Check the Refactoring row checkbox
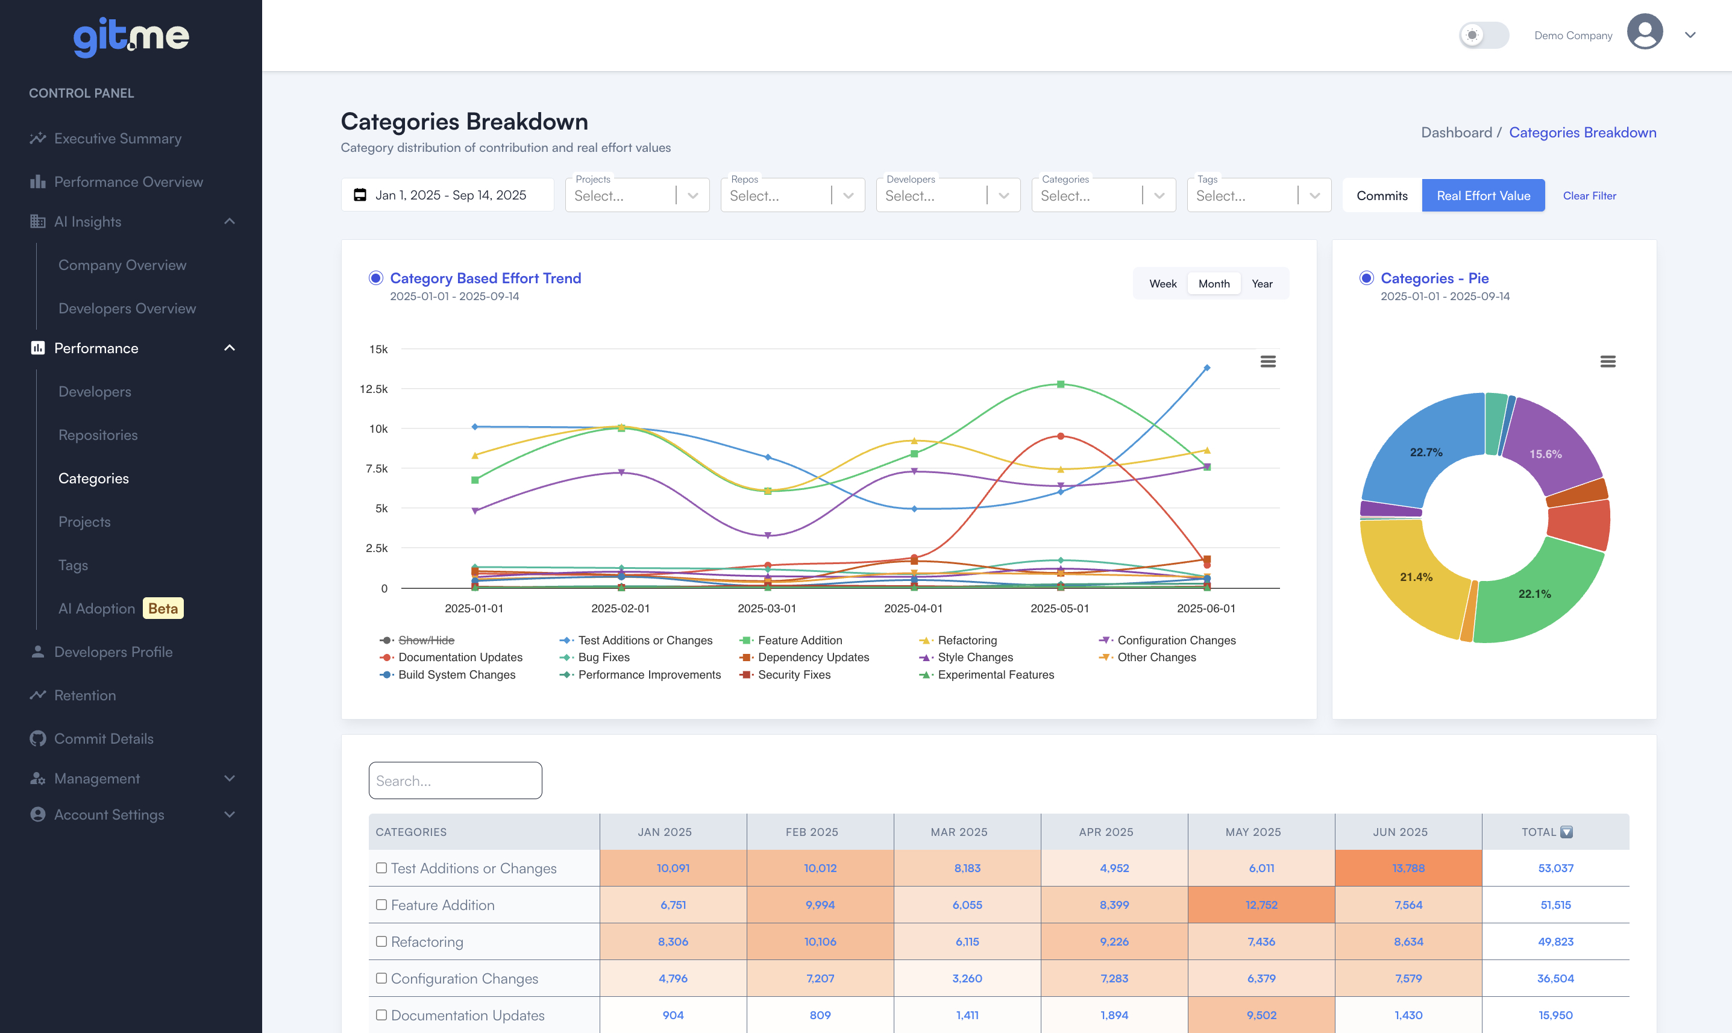The height and width of the screenshot is (1033, 1732). click(381, 941)
